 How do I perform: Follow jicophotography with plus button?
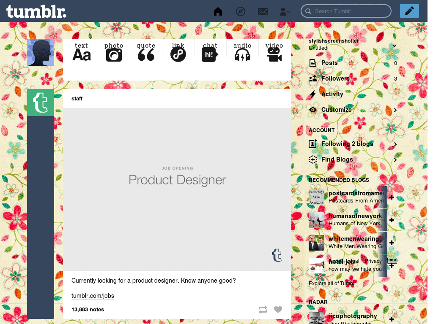[392, 319]
